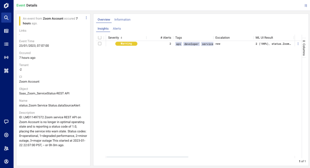Click the '1 of 1' pagination text
This screenshot has width=310, height=168.
click(302, 161)
